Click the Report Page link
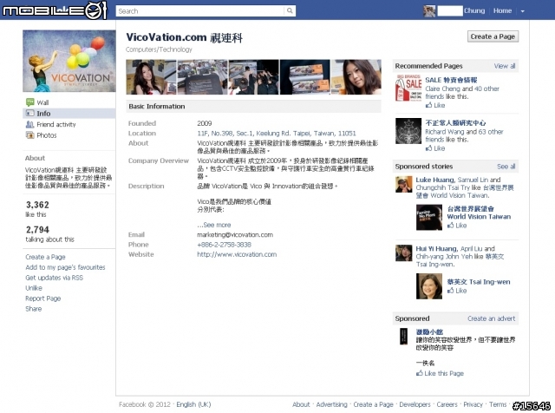This screenshot has width=555, height=413. 42,298
